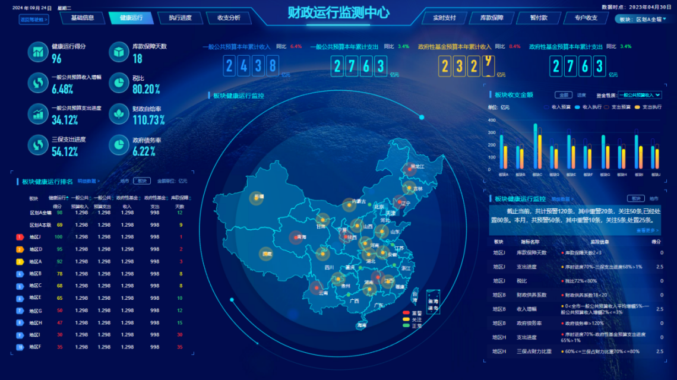Switch to the 执行进度 tab

(x=180, y=18)
